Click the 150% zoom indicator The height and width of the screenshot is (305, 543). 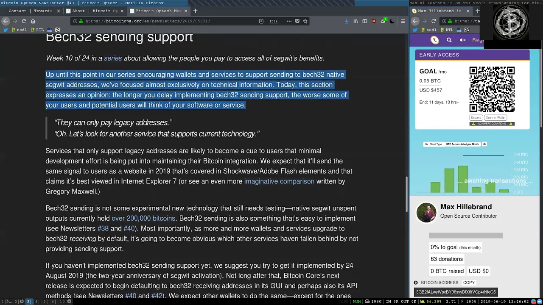tap(274, 21)
